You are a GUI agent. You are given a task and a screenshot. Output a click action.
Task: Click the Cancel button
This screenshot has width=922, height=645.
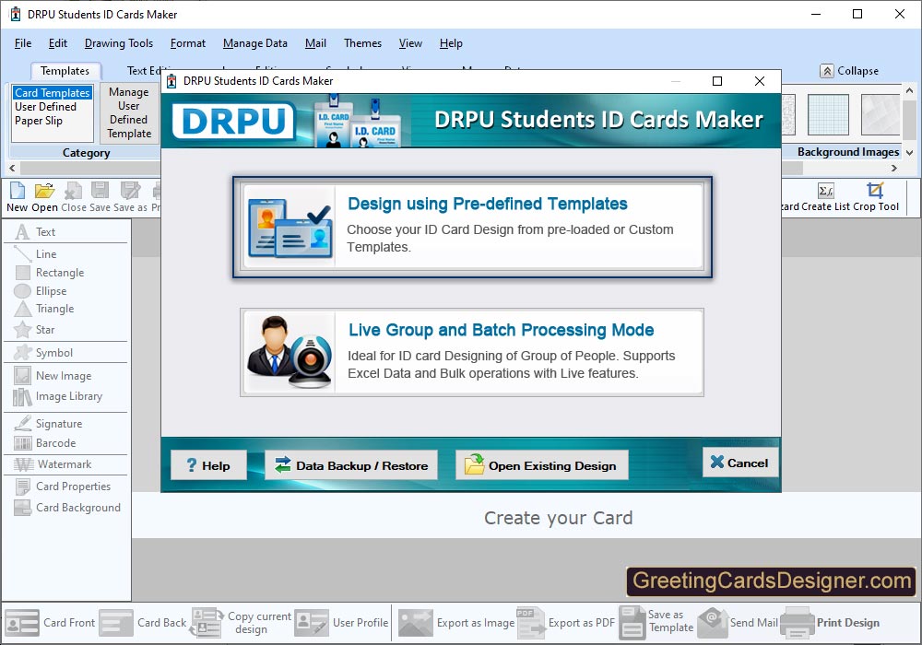[x=739, y=463]
